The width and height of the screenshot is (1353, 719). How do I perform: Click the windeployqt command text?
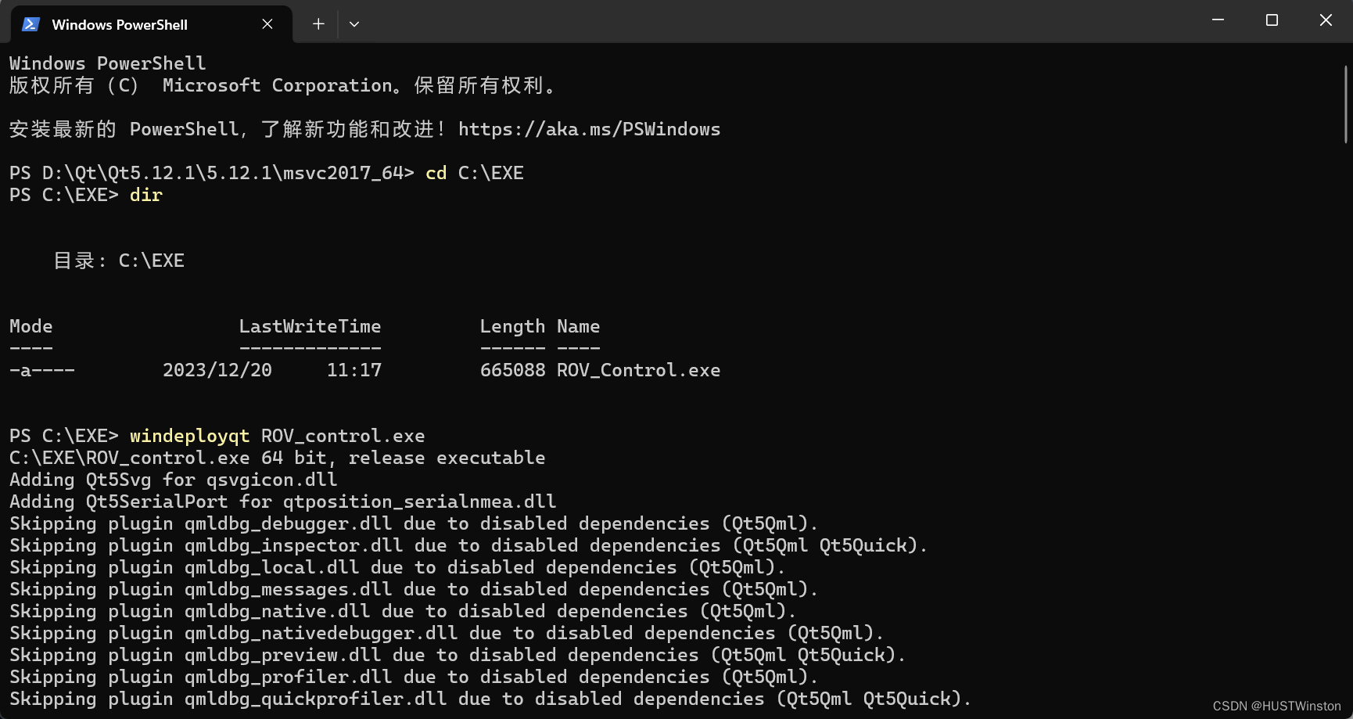click(x=188, y=435)
